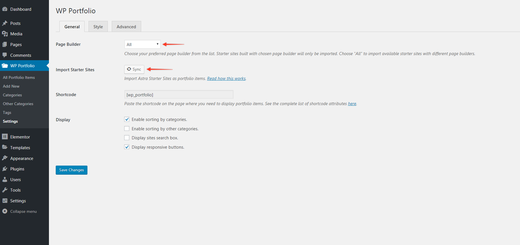This screenshot has height=245, width=520.
Task: Click the Page Builder field label
Action: point(68,44)
